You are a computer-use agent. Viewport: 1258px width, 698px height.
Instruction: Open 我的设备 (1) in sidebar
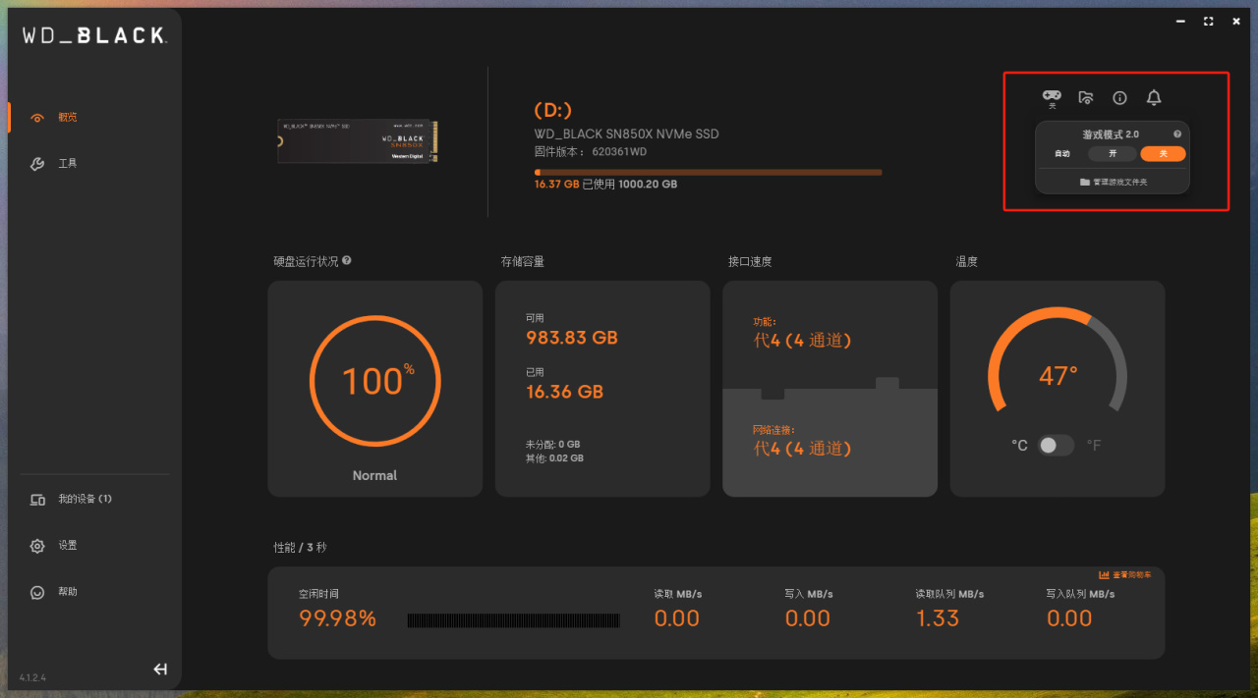point(85,499)
